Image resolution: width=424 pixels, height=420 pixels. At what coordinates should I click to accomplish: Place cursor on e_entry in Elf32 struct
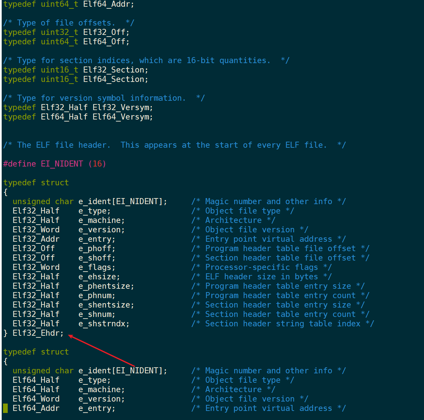(x=96, y=239)
